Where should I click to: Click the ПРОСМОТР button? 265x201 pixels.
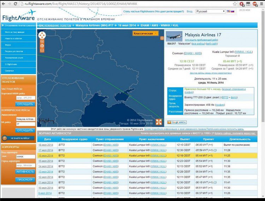(25, 179)
